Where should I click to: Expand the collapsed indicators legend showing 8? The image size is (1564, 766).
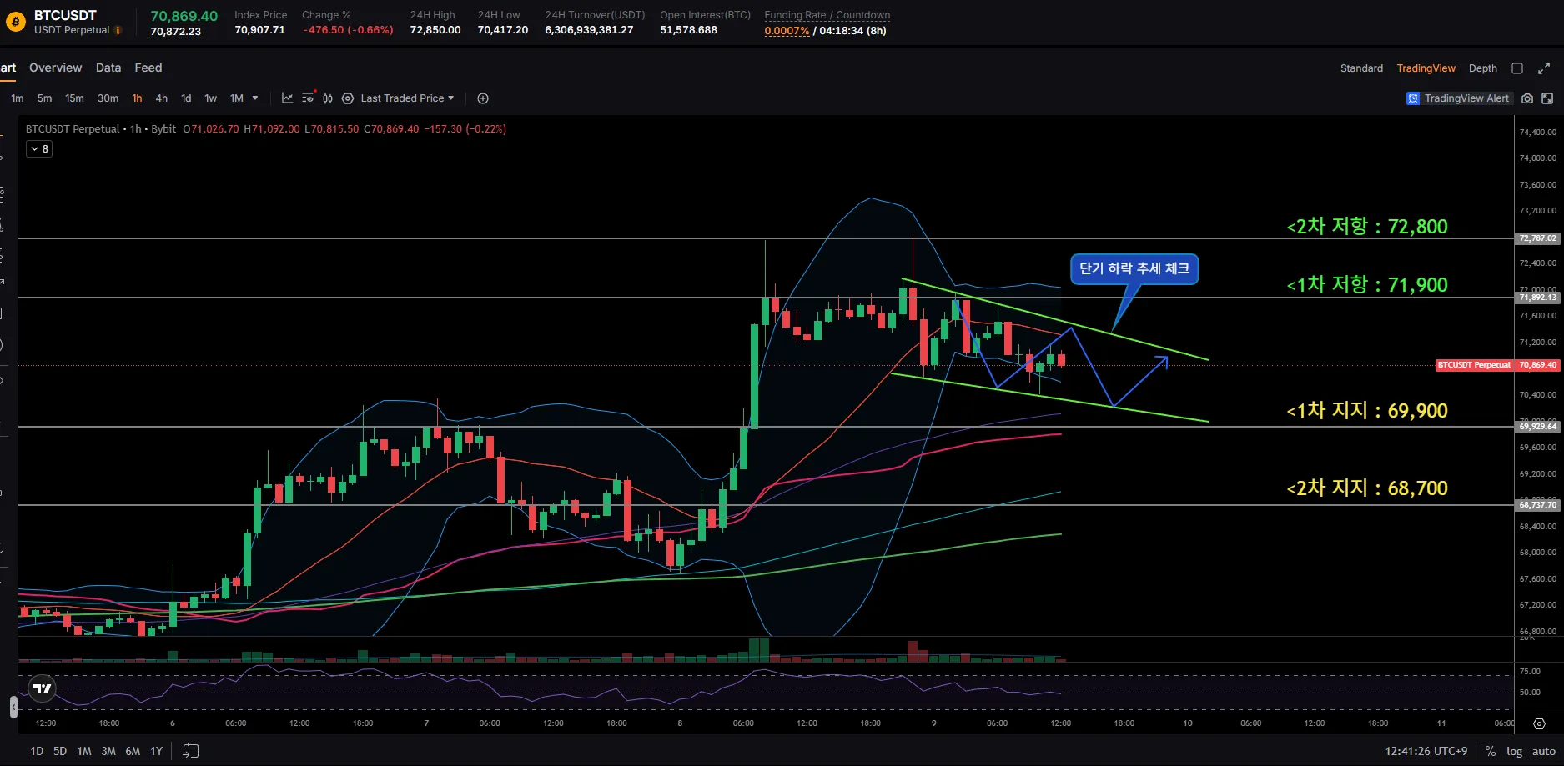[x=39, y=148]
